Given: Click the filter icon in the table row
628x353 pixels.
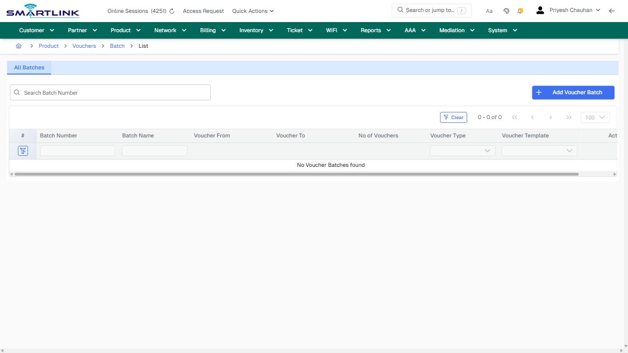Looking at the screenshot, I should coord(23,150).
